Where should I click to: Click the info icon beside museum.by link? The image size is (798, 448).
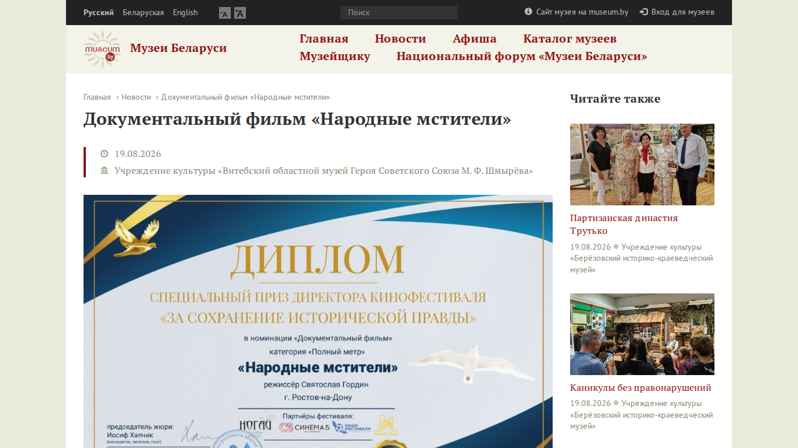(528, 12)
